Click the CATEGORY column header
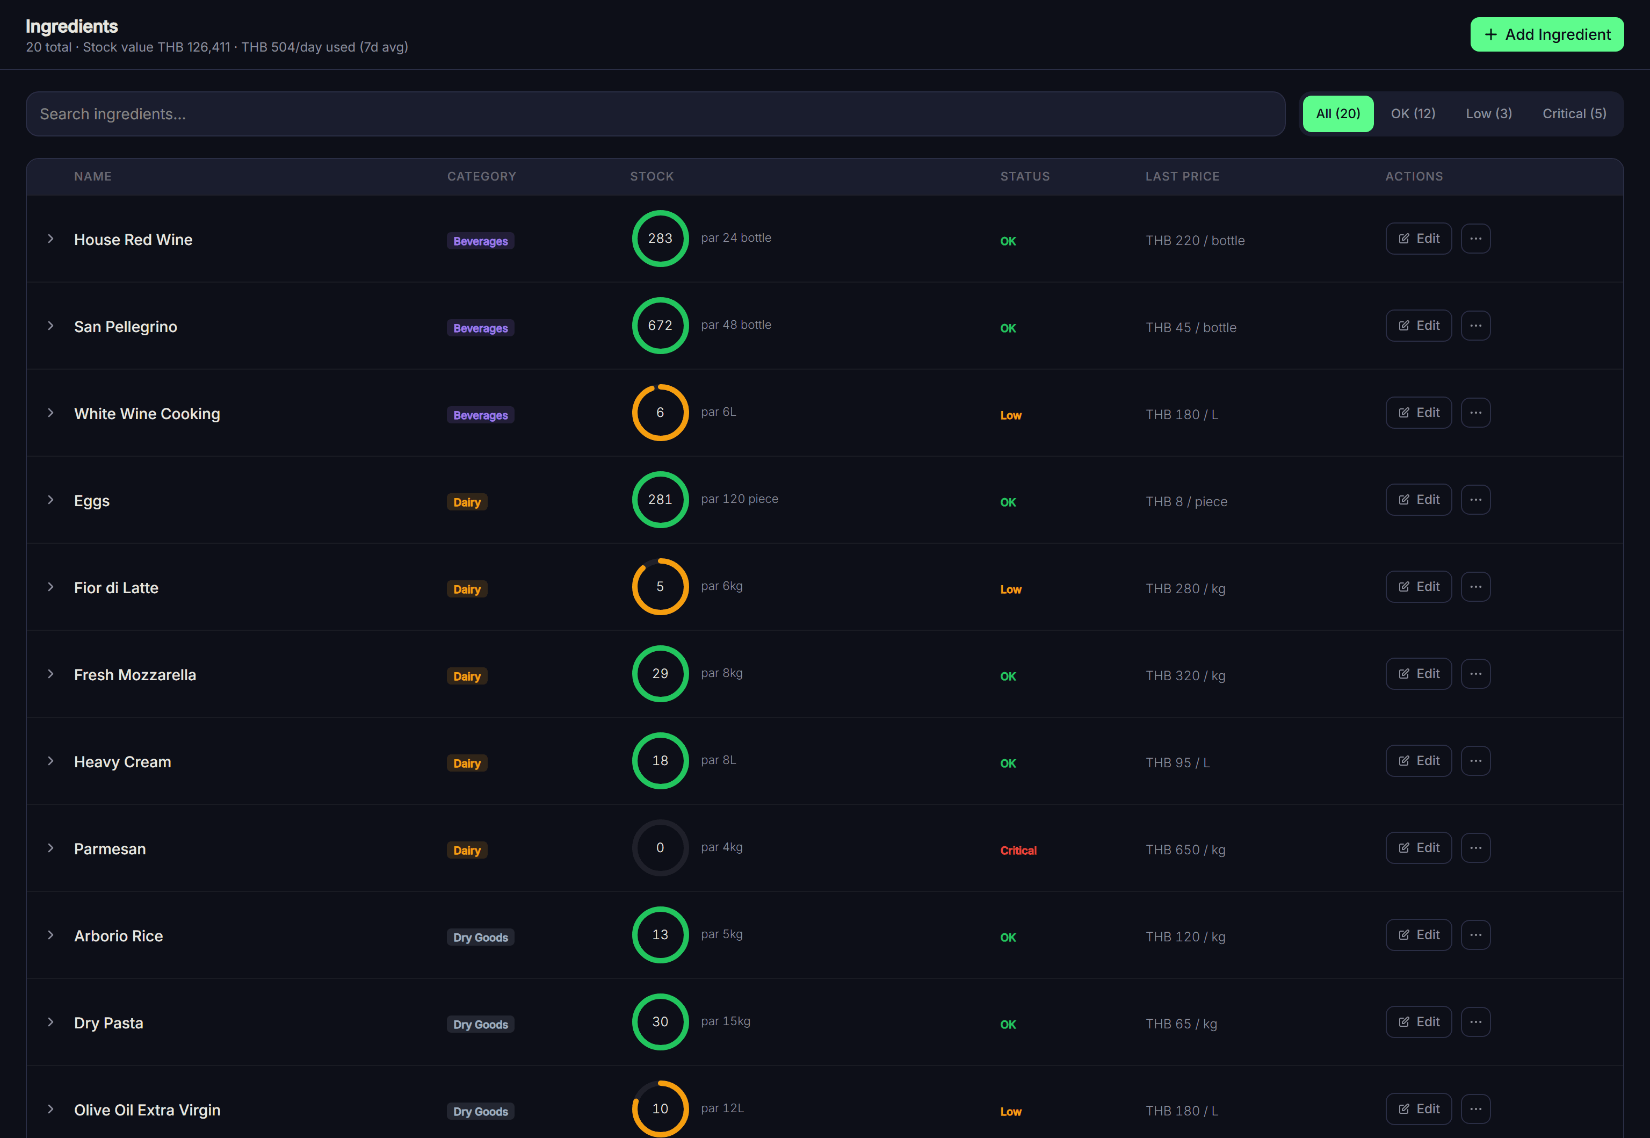 (481, 176)
